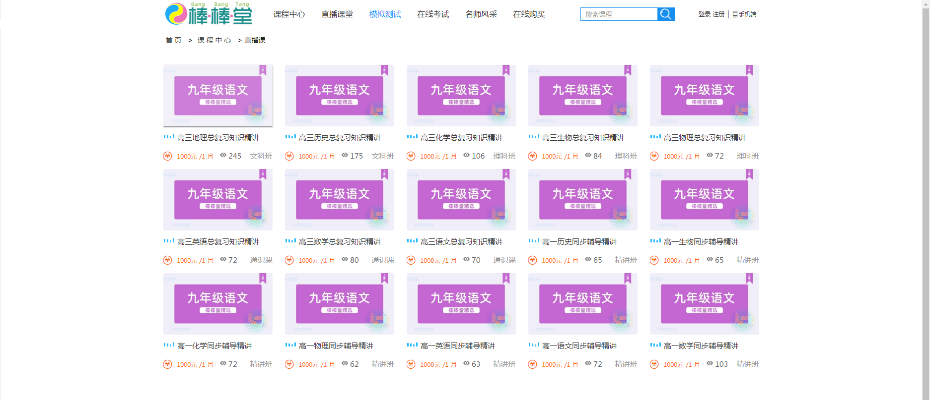Image resolution: width=930 pixels, height=400 pixels.
Task: Click 理科班 label under 高三物理 course
Action: 748,156
